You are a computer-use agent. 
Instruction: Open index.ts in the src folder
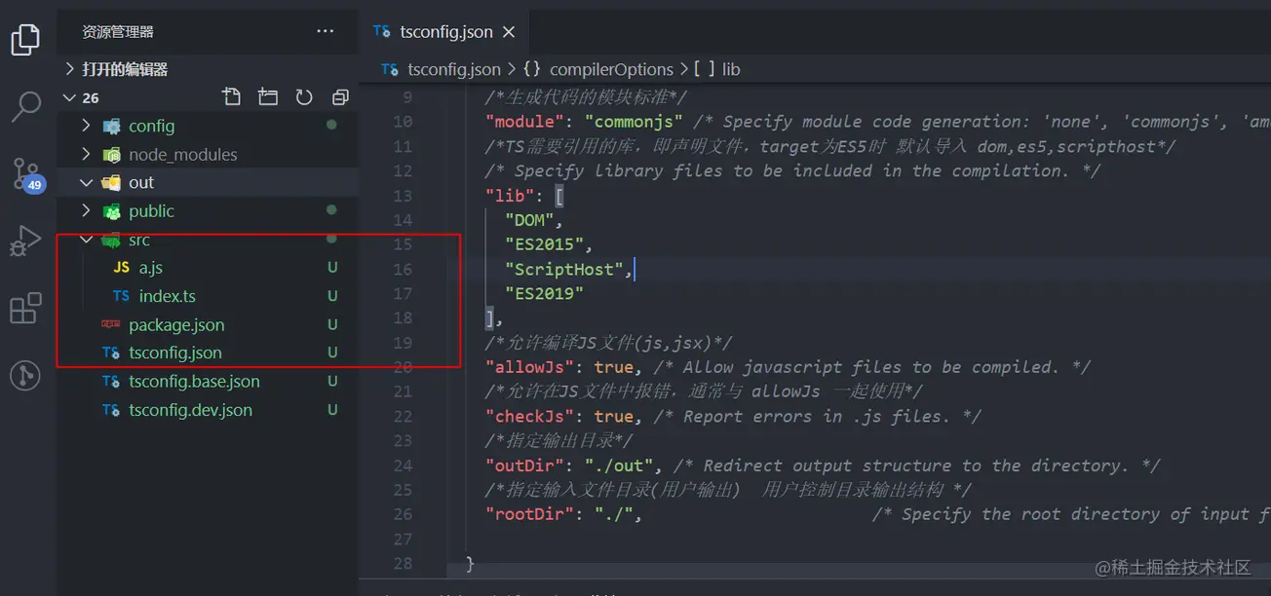pos(167,296)
